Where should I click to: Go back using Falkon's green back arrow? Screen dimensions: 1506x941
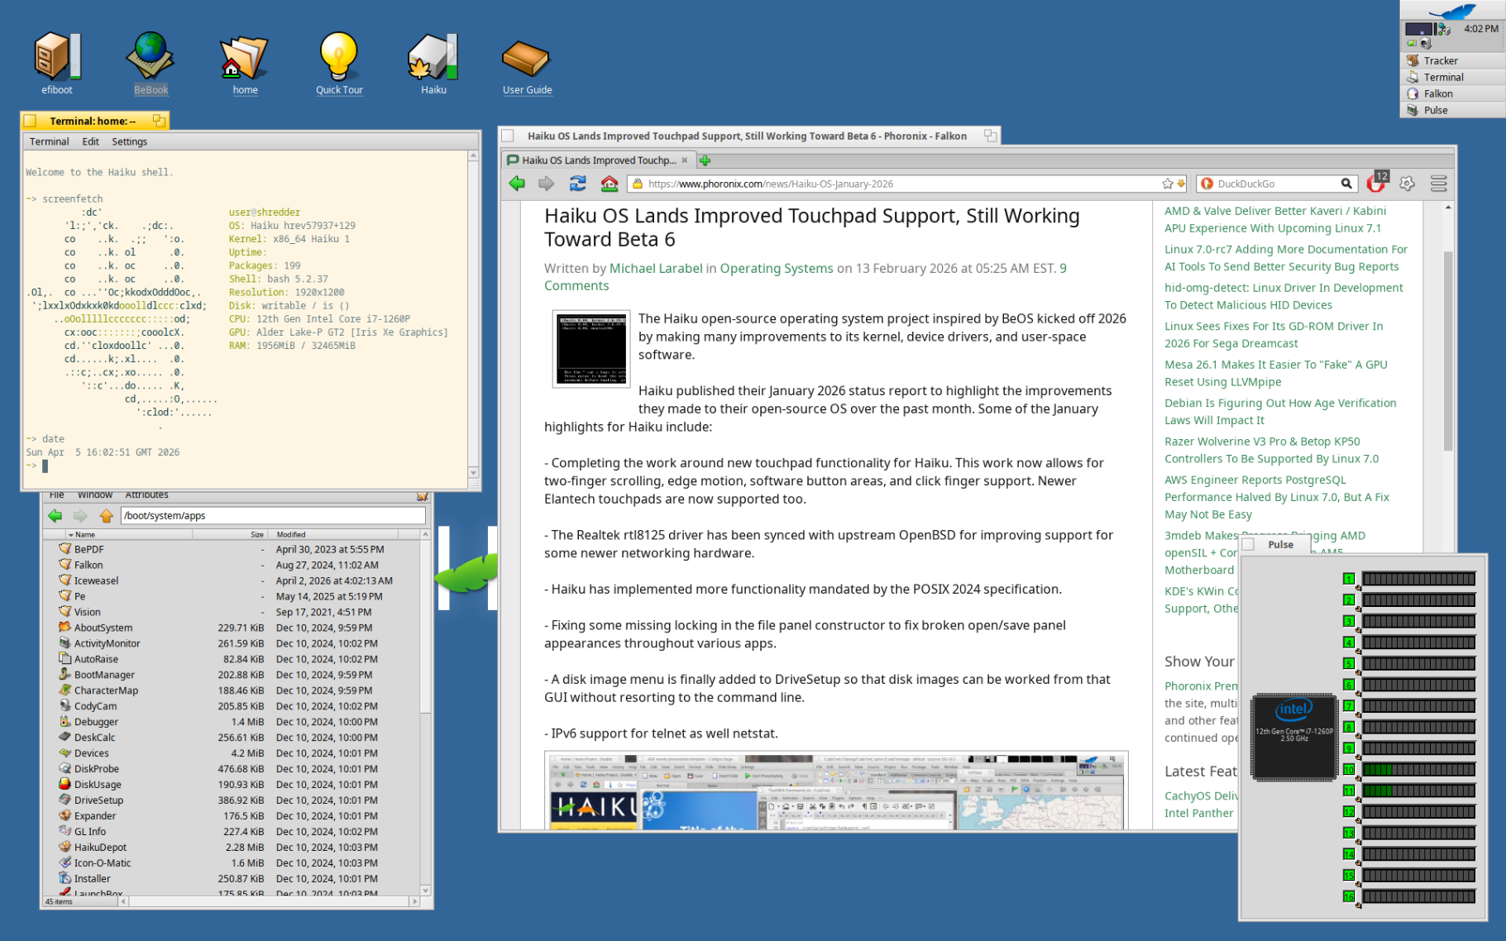pos(517,184)
